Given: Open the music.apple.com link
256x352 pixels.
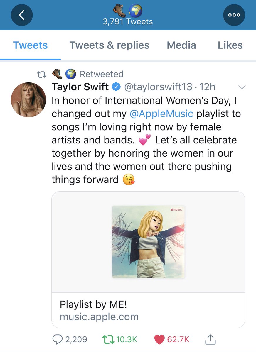Looking at the screenshot, I should pyautogui.click(x=99, y=317).
